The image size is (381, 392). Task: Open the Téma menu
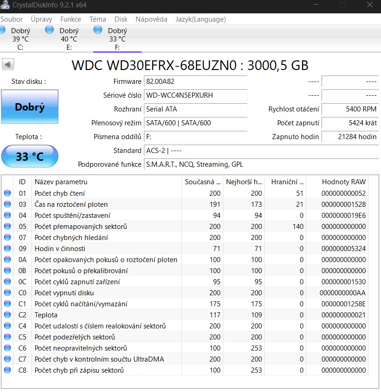pos(97,19)
